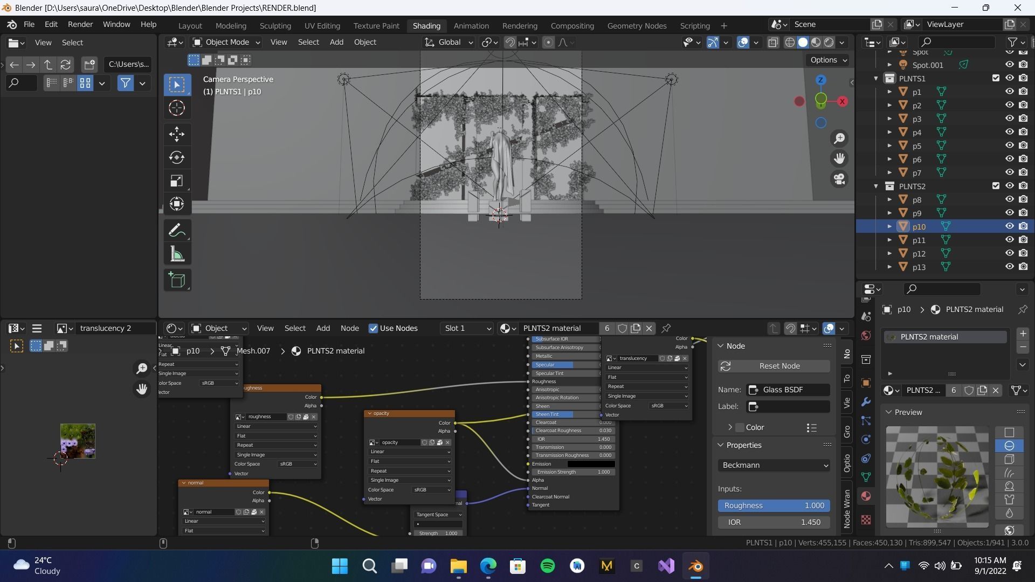Viewport: 1035px width, 582px height.
Task: Adjust the Roughness slider in Inputs
Action: (x=774, y=505)
